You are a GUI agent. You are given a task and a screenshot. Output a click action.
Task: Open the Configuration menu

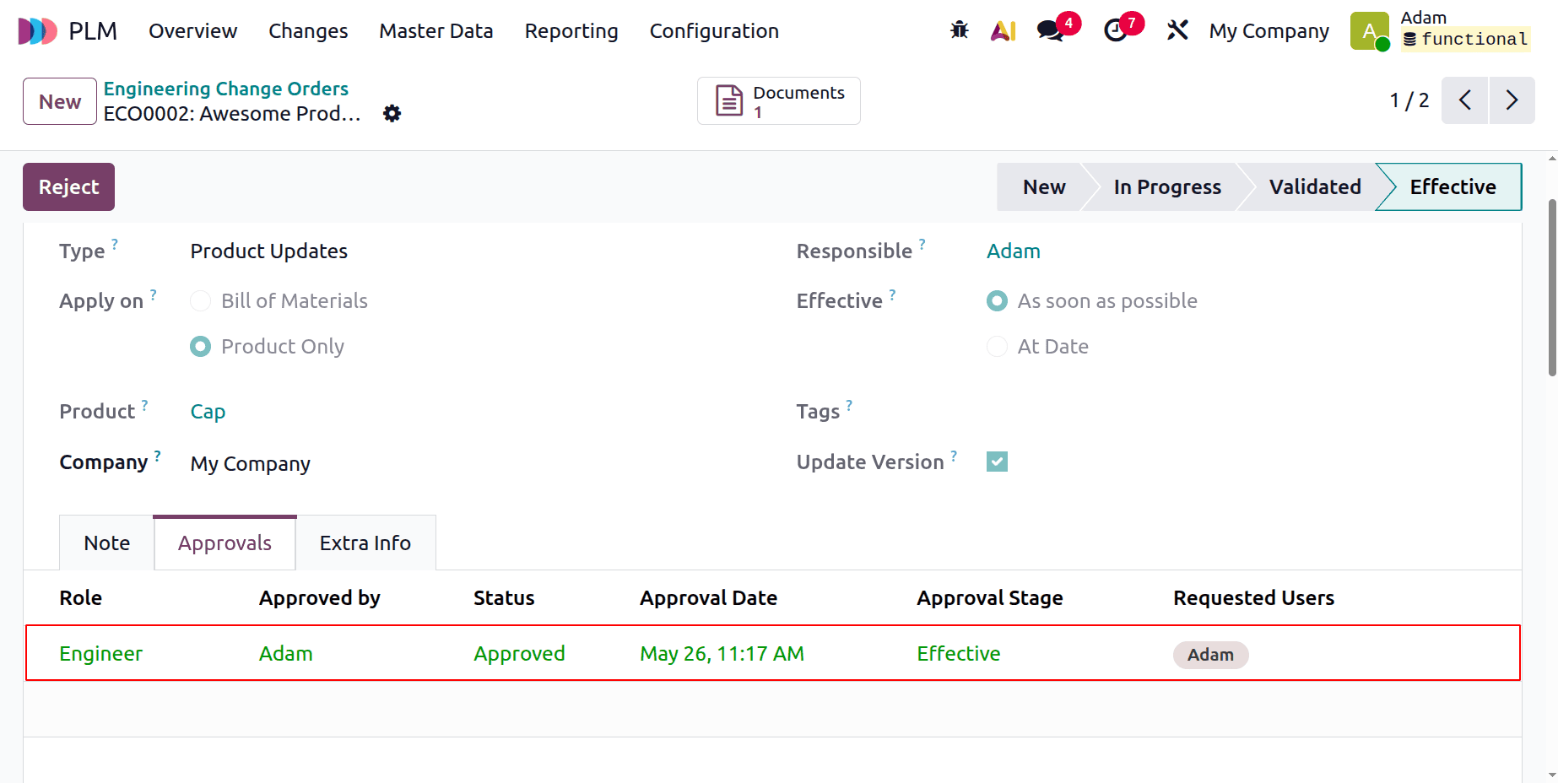click(714, 31)
